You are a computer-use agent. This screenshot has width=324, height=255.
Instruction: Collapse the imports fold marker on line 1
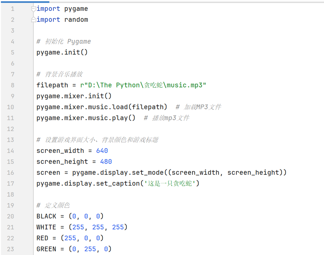pos(34,9)
